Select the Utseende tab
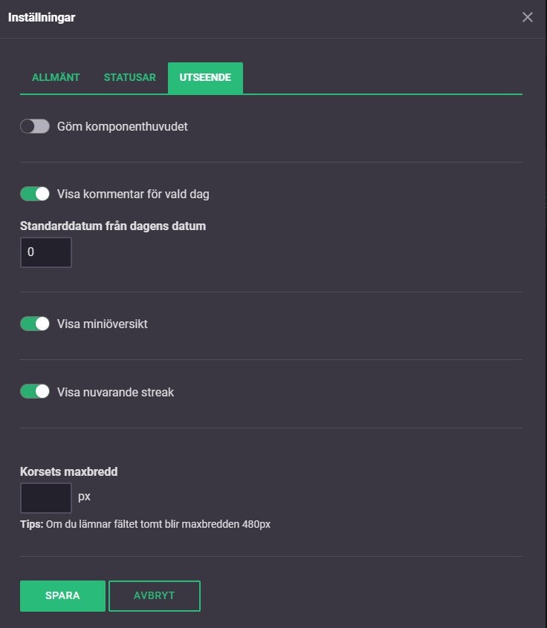Screen dimensions: 547x628 point(205,77)
